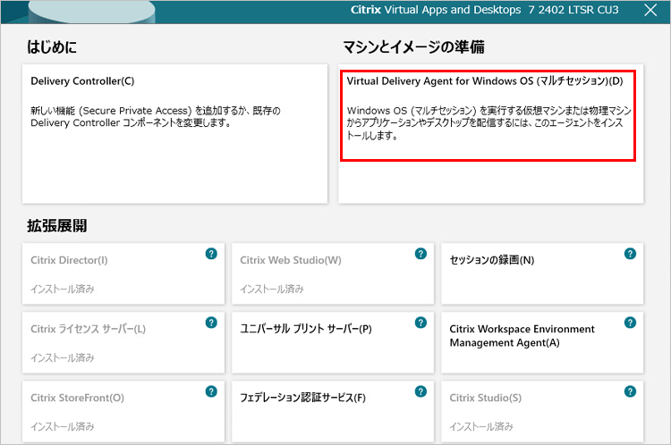Click the Citrix Director(I) tile
The image size is (671, 445).
123,273
